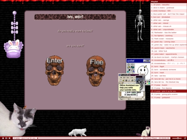The height and width of the screenshot is (140, 187).
Task: Select 'korn - somebody someone'
Action: click(x=169, y=69)
